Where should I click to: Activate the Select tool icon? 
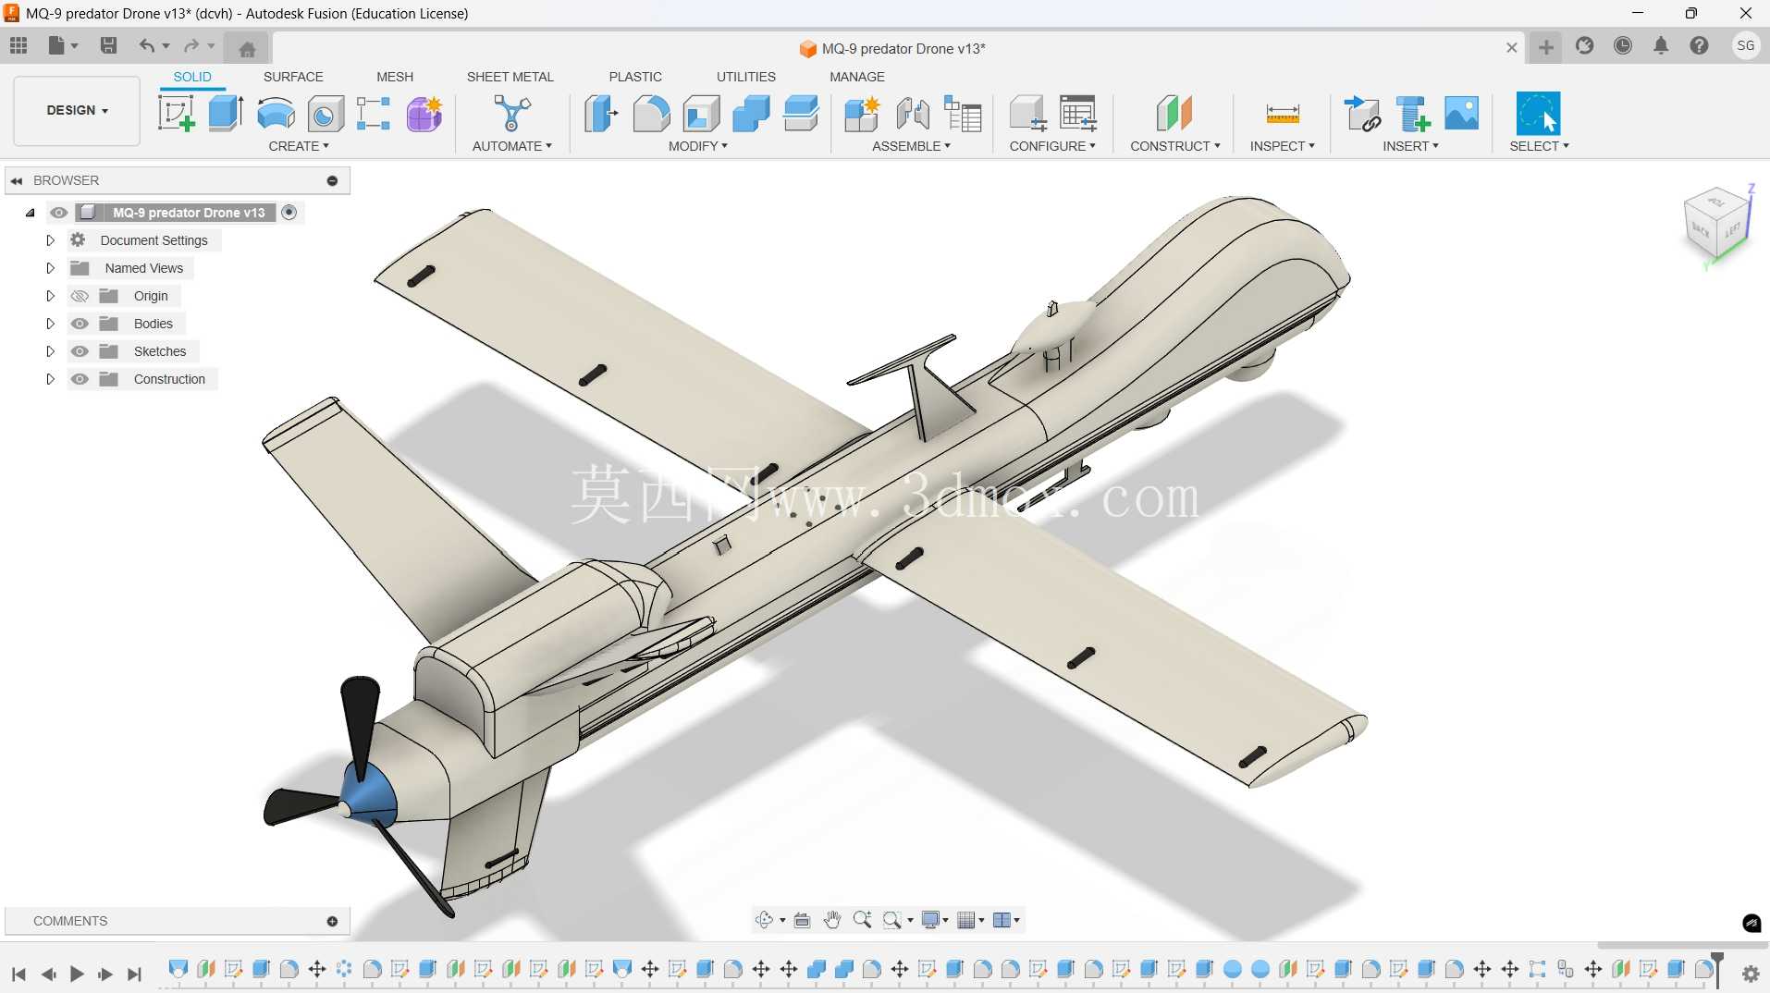[x=1538, y=114]
